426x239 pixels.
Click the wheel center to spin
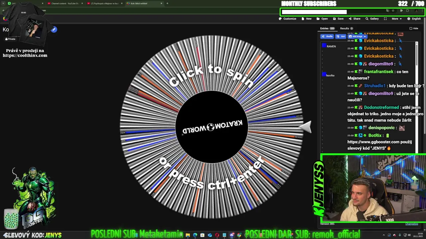212,127
